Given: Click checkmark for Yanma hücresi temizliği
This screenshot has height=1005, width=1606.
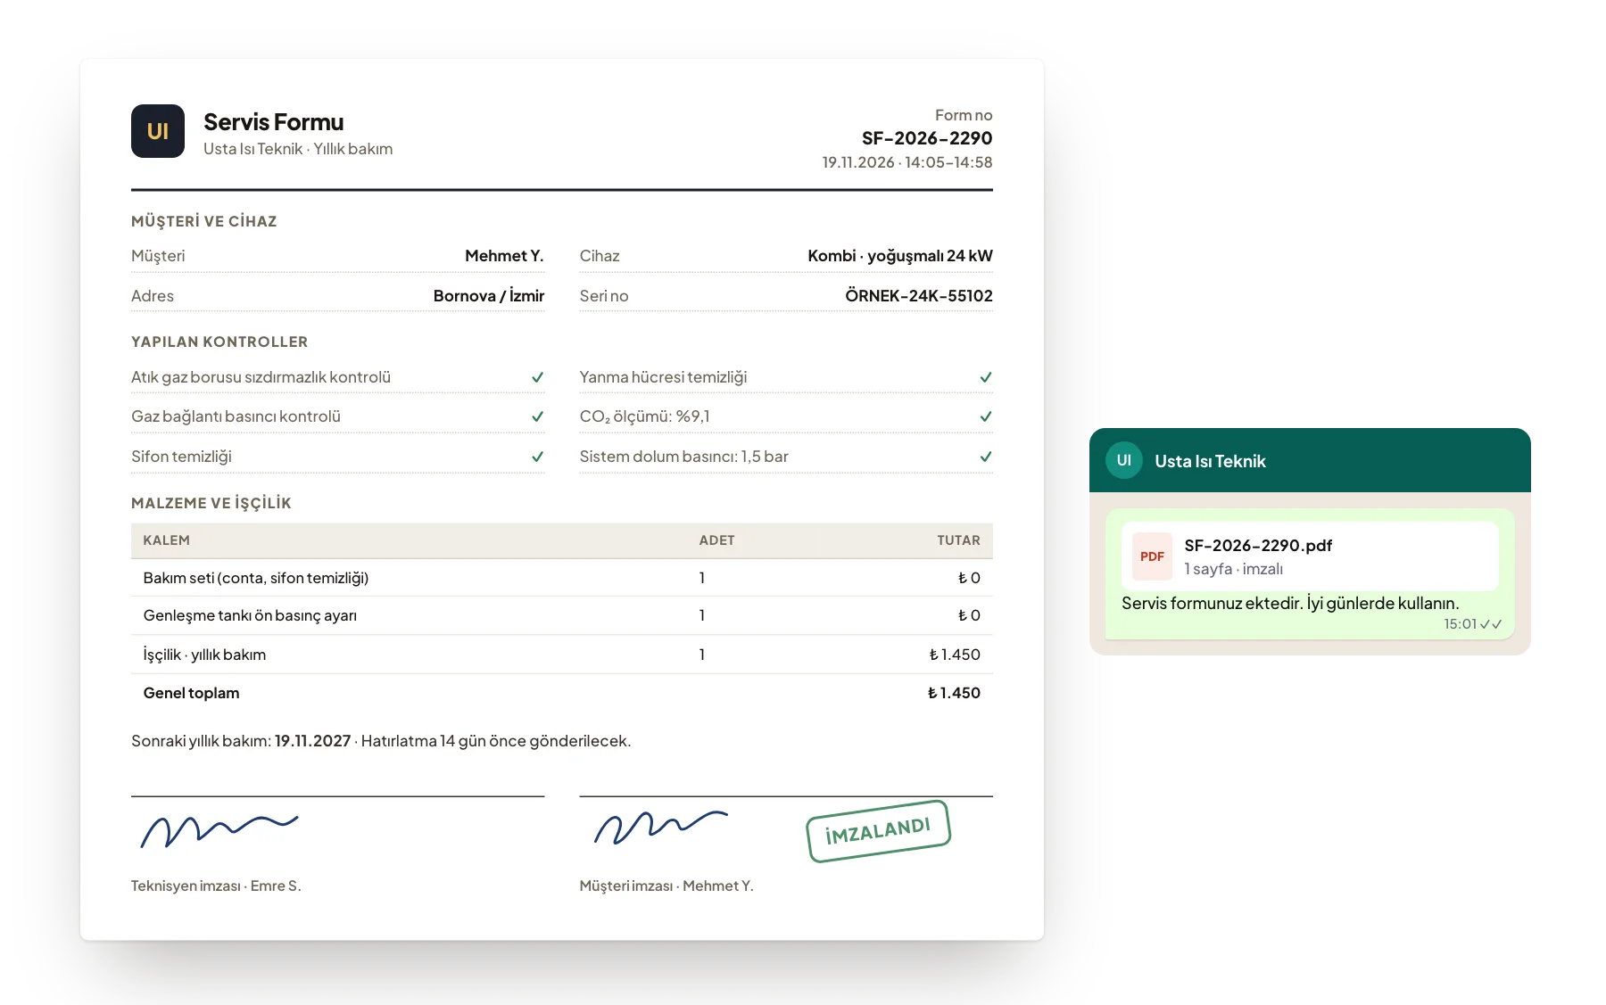Looking at the screenshot, I should tap(986, 377).
